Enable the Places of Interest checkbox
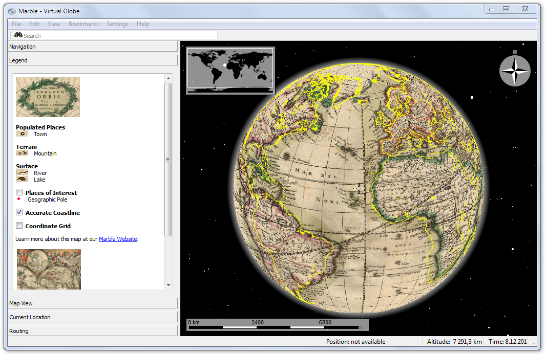Viewport: 546px width, 355px height. point(19,192)
